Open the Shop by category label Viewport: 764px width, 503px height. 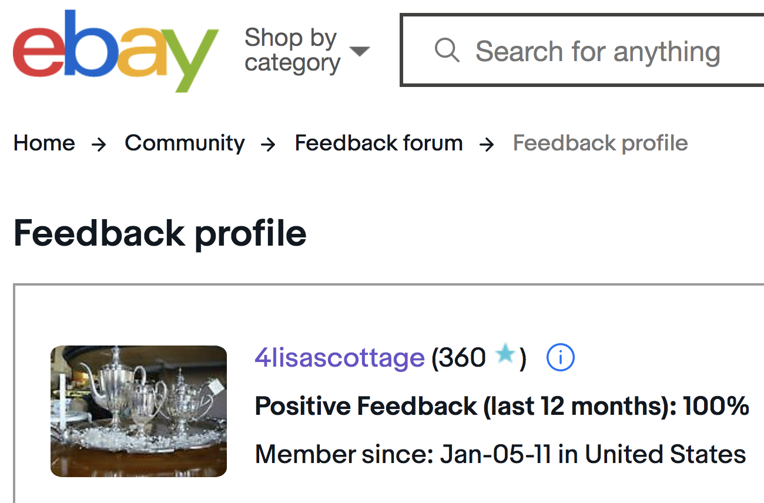pyautogui.click(x=292, y=50)
